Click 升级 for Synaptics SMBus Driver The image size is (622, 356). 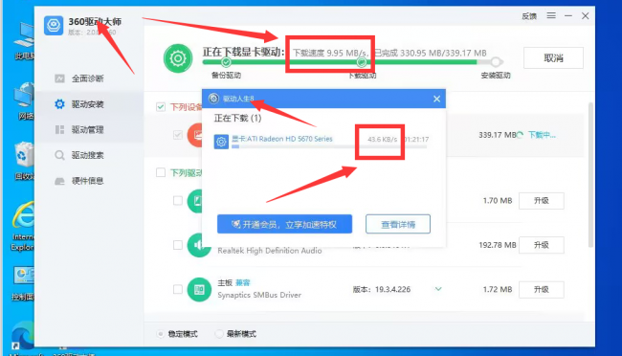[542, 289]
